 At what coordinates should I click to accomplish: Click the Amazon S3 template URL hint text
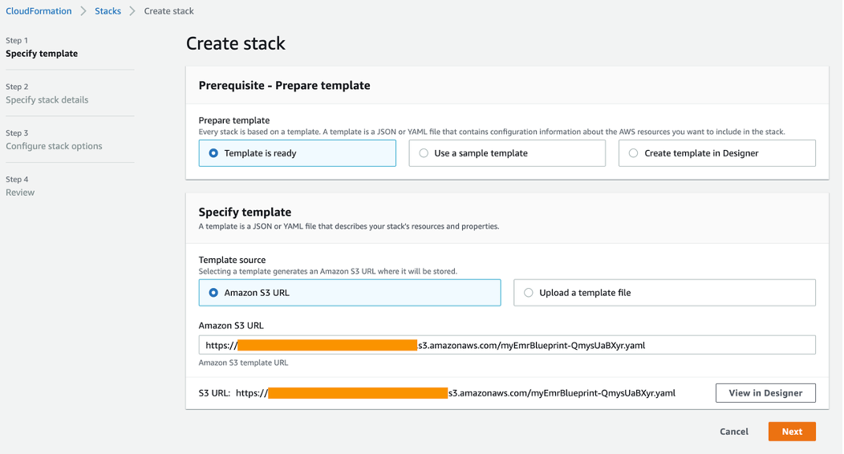pos(243,363)
